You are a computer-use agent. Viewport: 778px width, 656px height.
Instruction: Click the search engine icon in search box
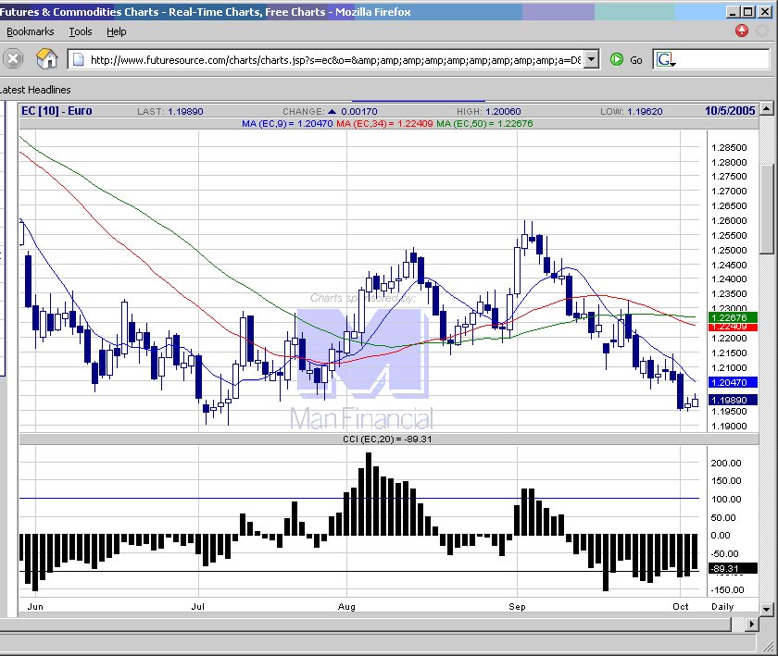(665, 59)
